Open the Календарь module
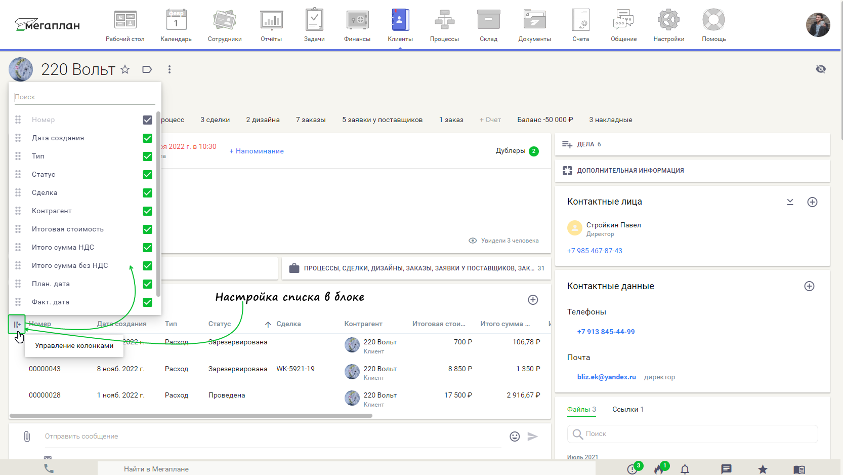Screen dimensions: 843x475 tap(176, 25)
